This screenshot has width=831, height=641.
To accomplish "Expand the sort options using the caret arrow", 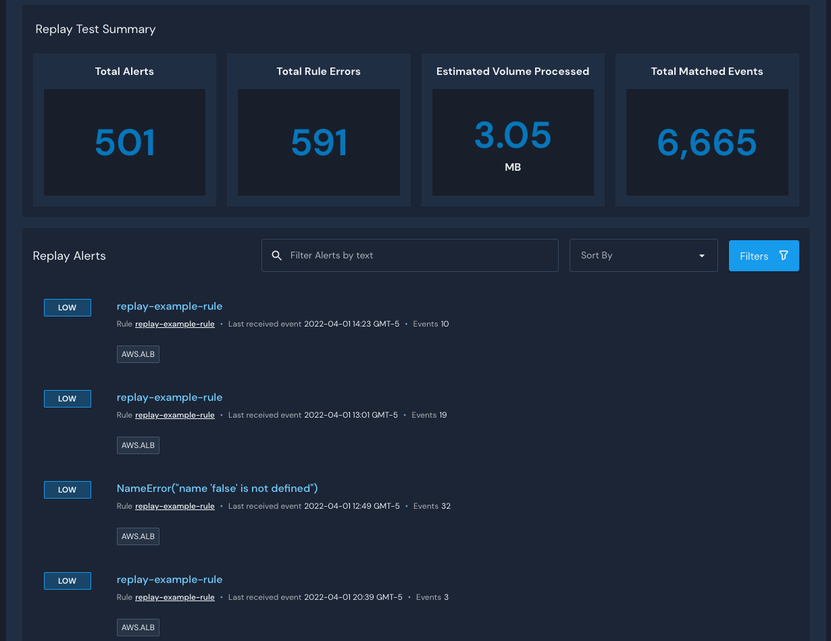I will [x=701, y=256].
